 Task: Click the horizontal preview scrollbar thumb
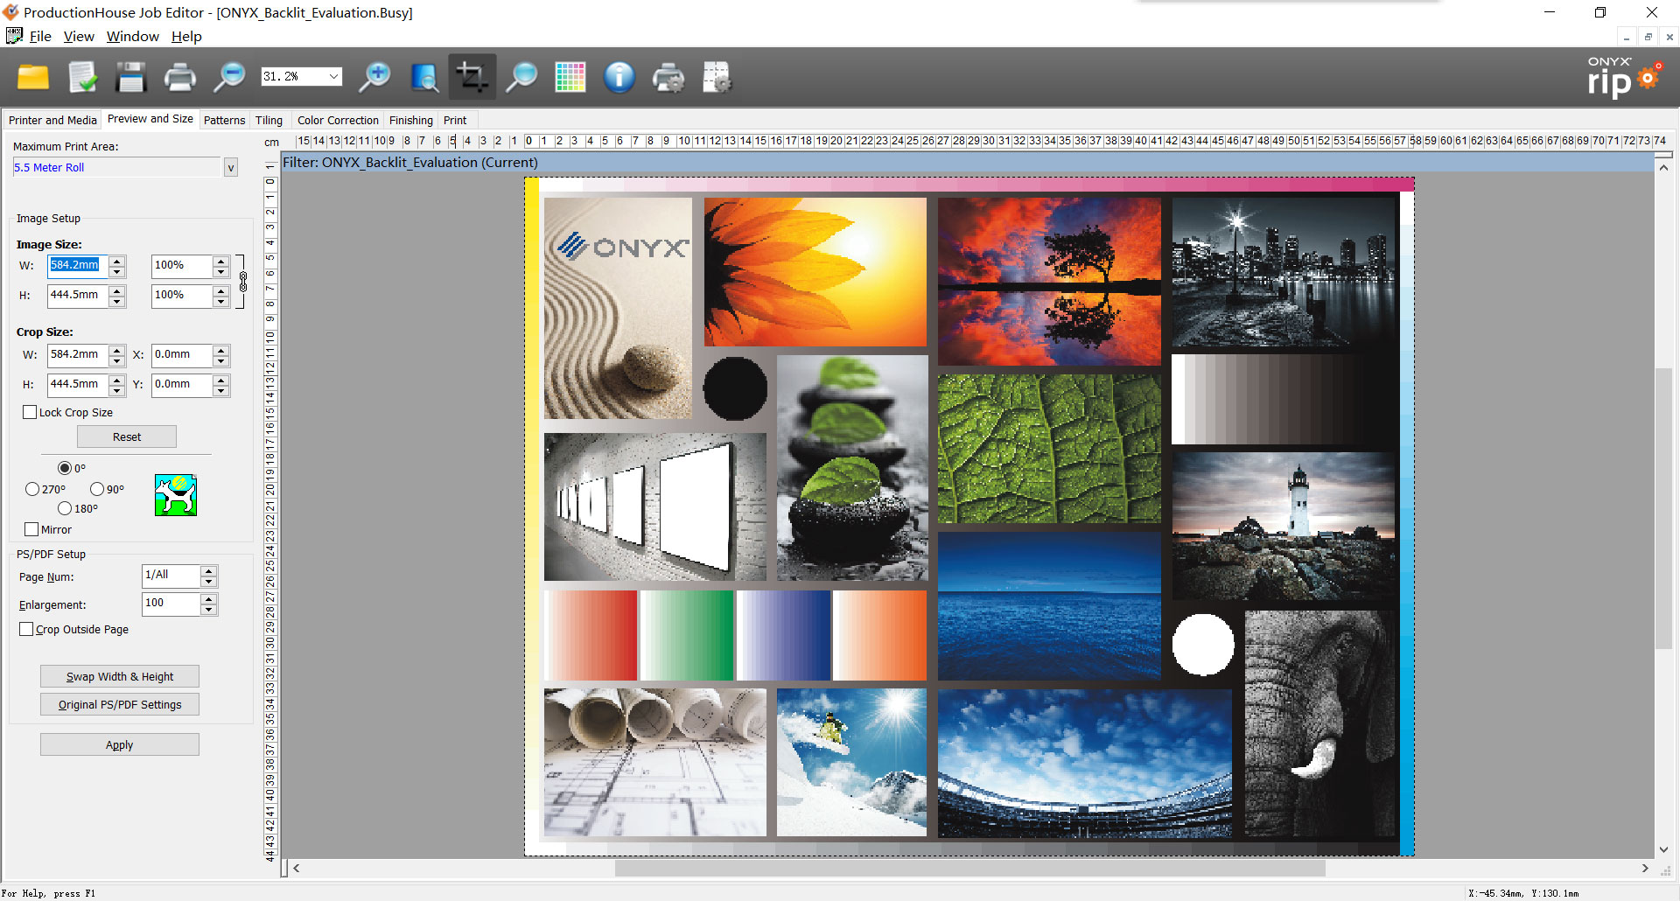969,869
